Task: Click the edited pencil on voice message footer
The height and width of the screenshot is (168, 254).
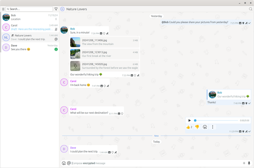Action: point(246,131)
